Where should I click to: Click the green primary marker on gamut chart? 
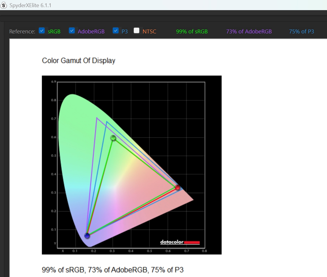pos(113,138)
